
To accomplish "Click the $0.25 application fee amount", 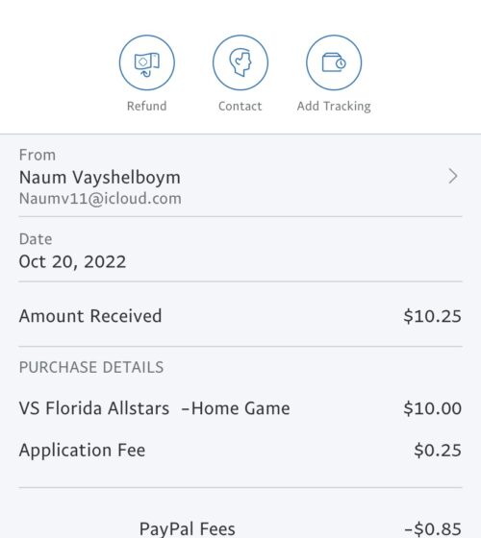I will pos(438,451).
